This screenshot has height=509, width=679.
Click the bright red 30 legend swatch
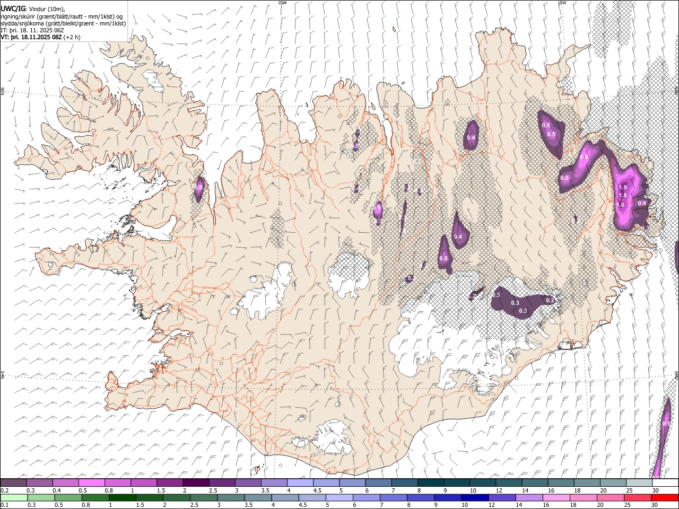tap(665, 497)
